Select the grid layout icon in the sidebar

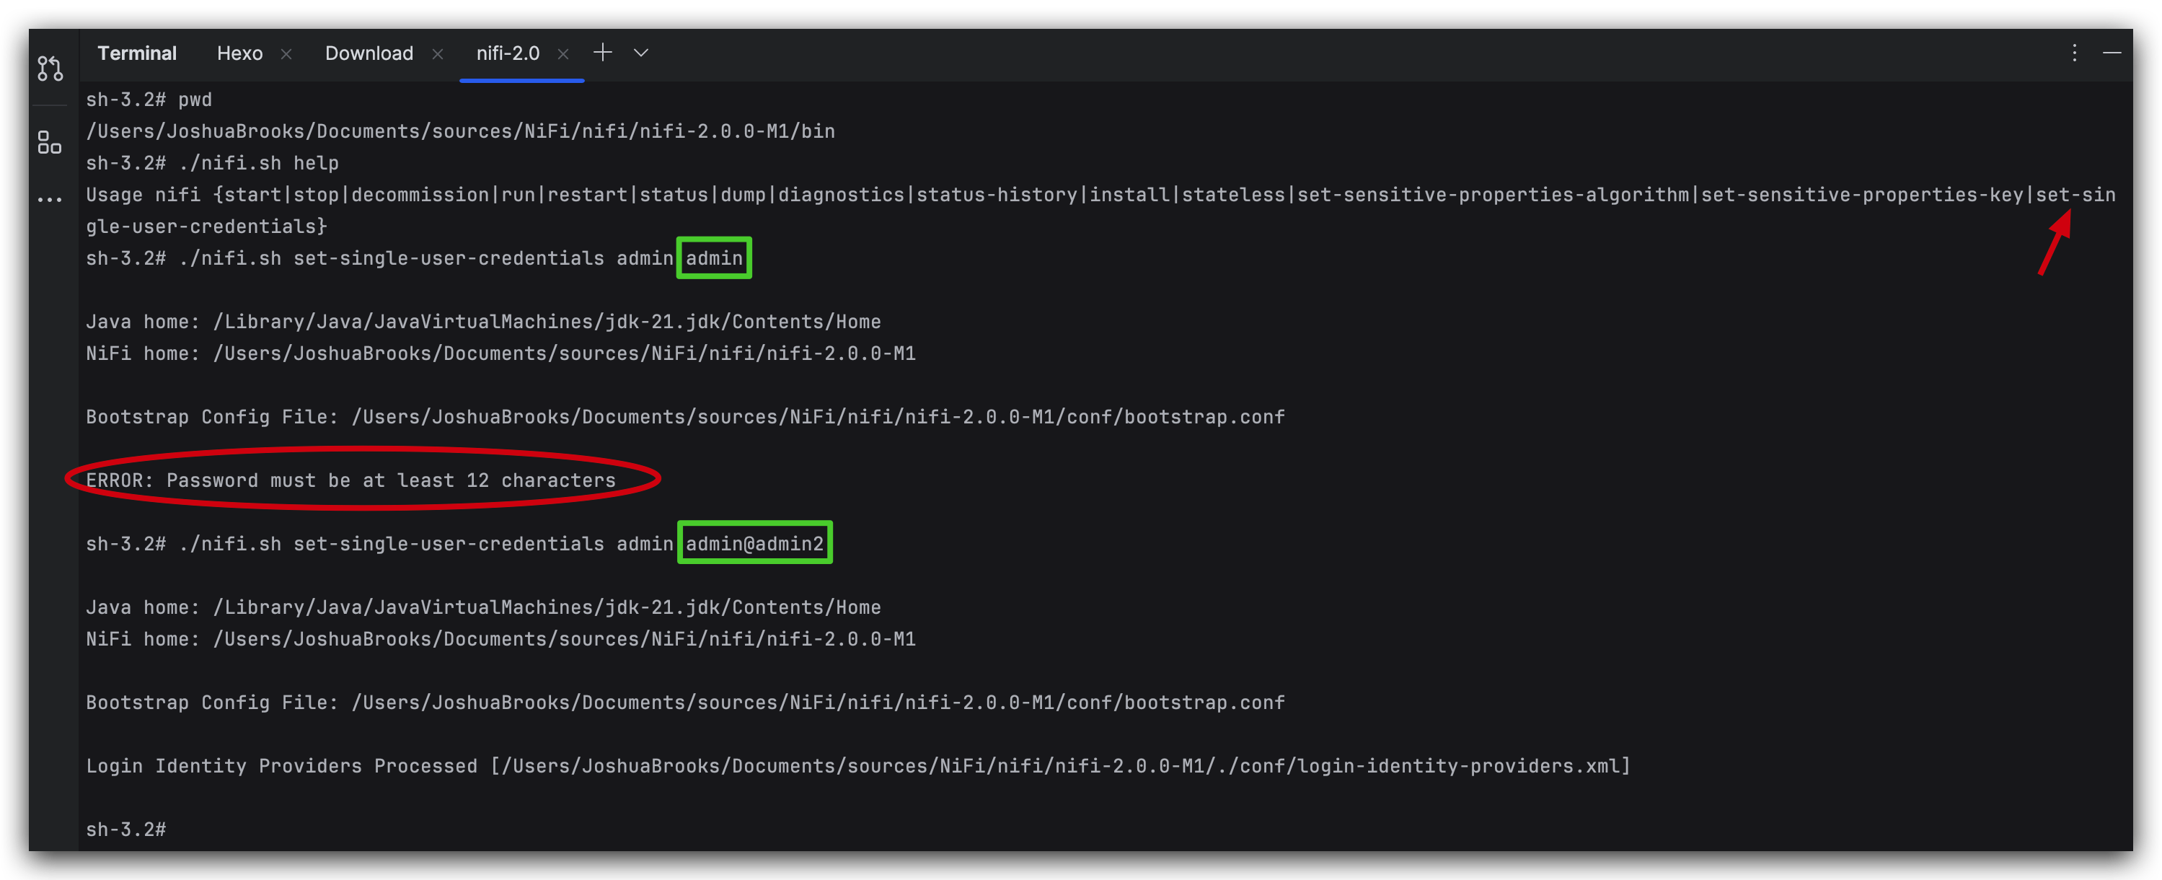click(x=49, y=143)
